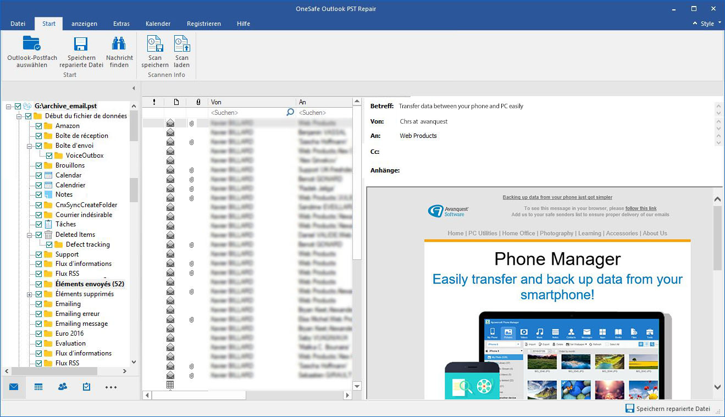Toggle VoiceOutbox checkbox

[x=49, y=155]
